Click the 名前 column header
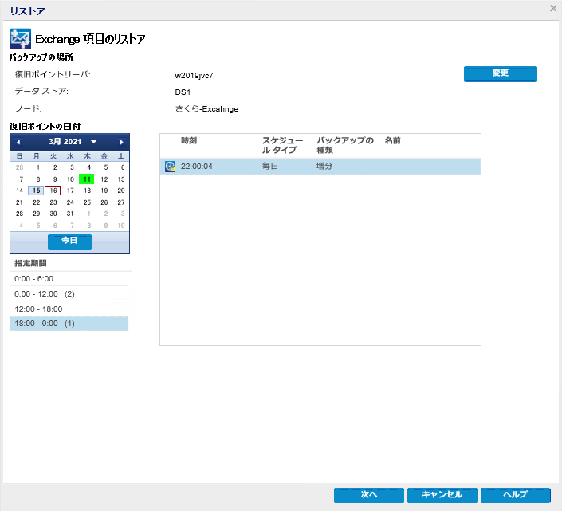The image size is (562, 511). click(392, 140)
